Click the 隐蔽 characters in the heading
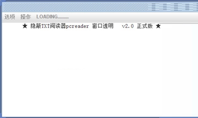Screen dimensions: 198x118 [x=36, y=26]
